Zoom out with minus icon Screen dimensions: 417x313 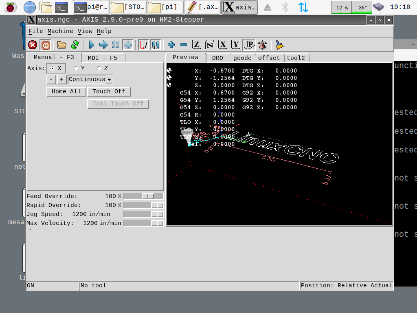click(x=184, y=45)
